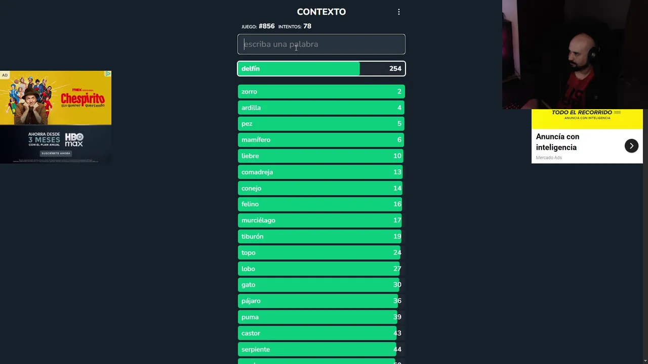Click the "zorro" word bar
The height and width of the screenshot is (364, 648).
click(321, 92)
